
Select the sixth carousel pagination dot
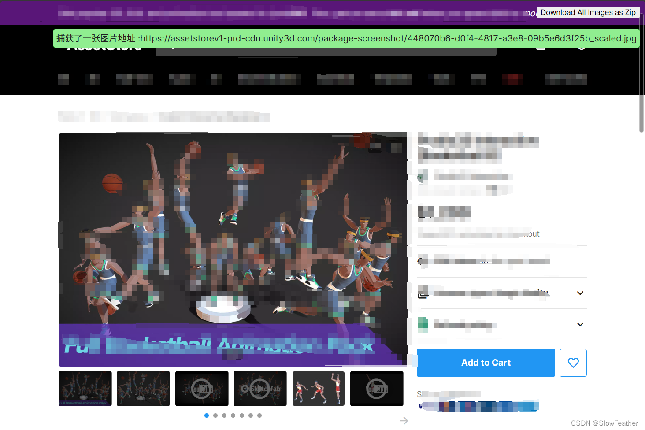(251, 415)
